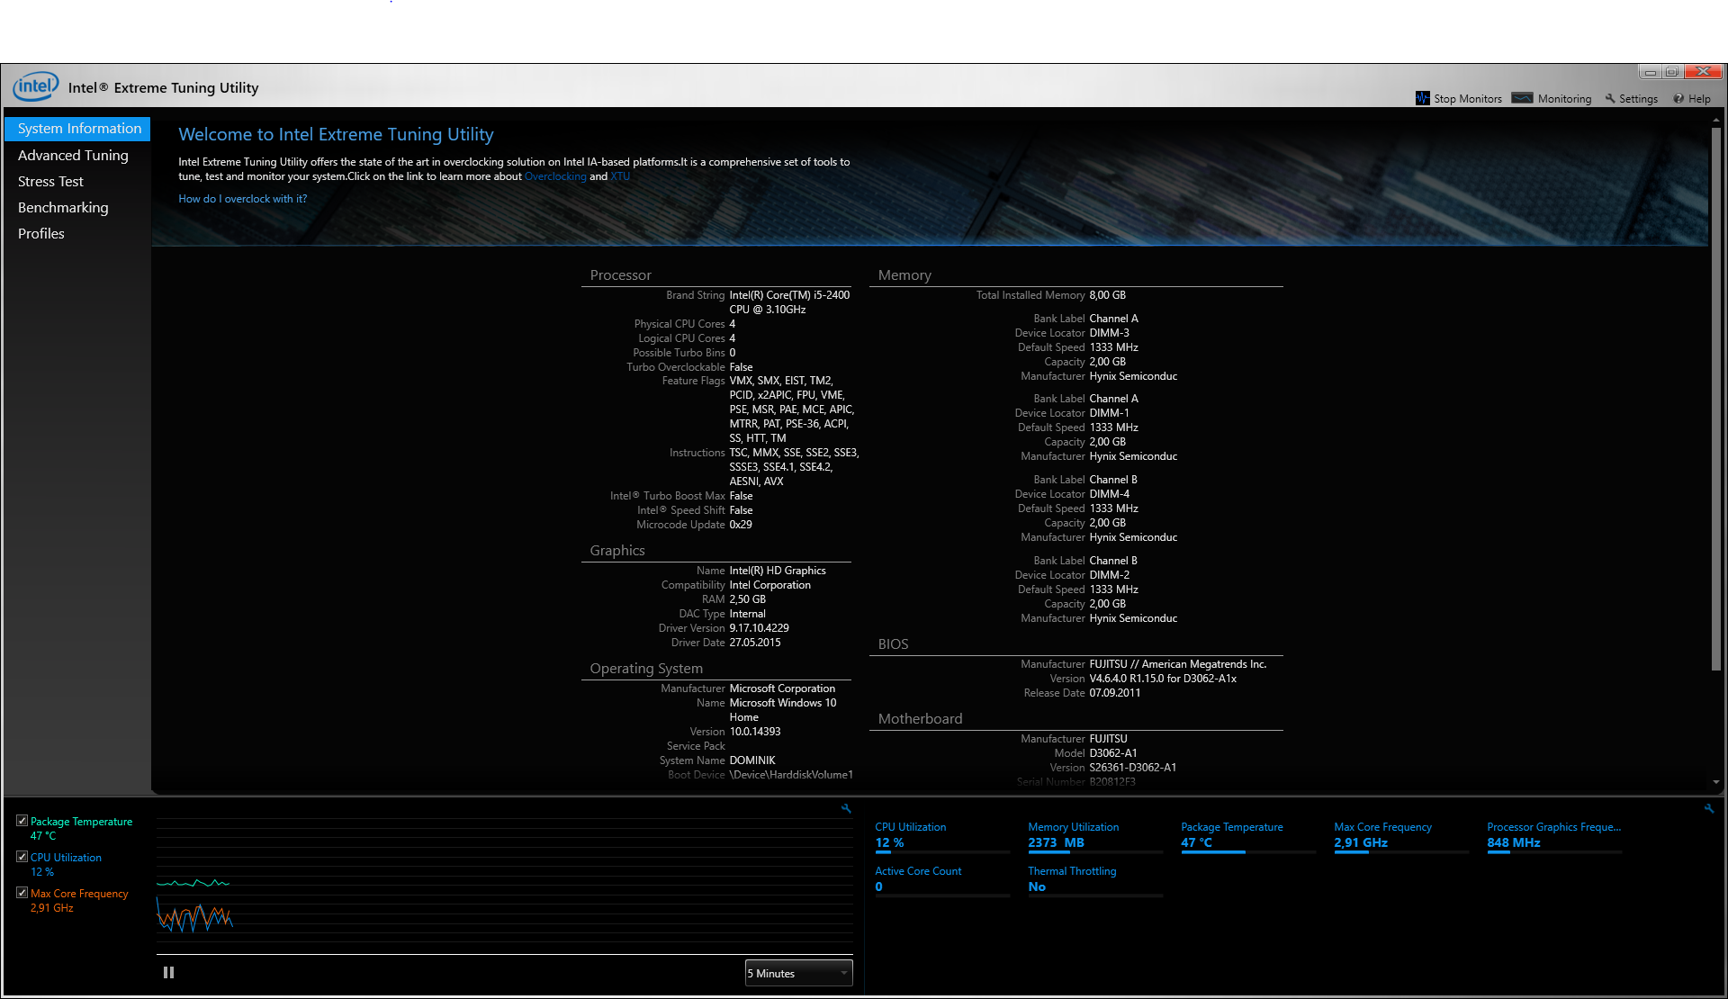Click scrollbar up arrow at top
1728x999 pixels.
click(x=1715, y=119)
